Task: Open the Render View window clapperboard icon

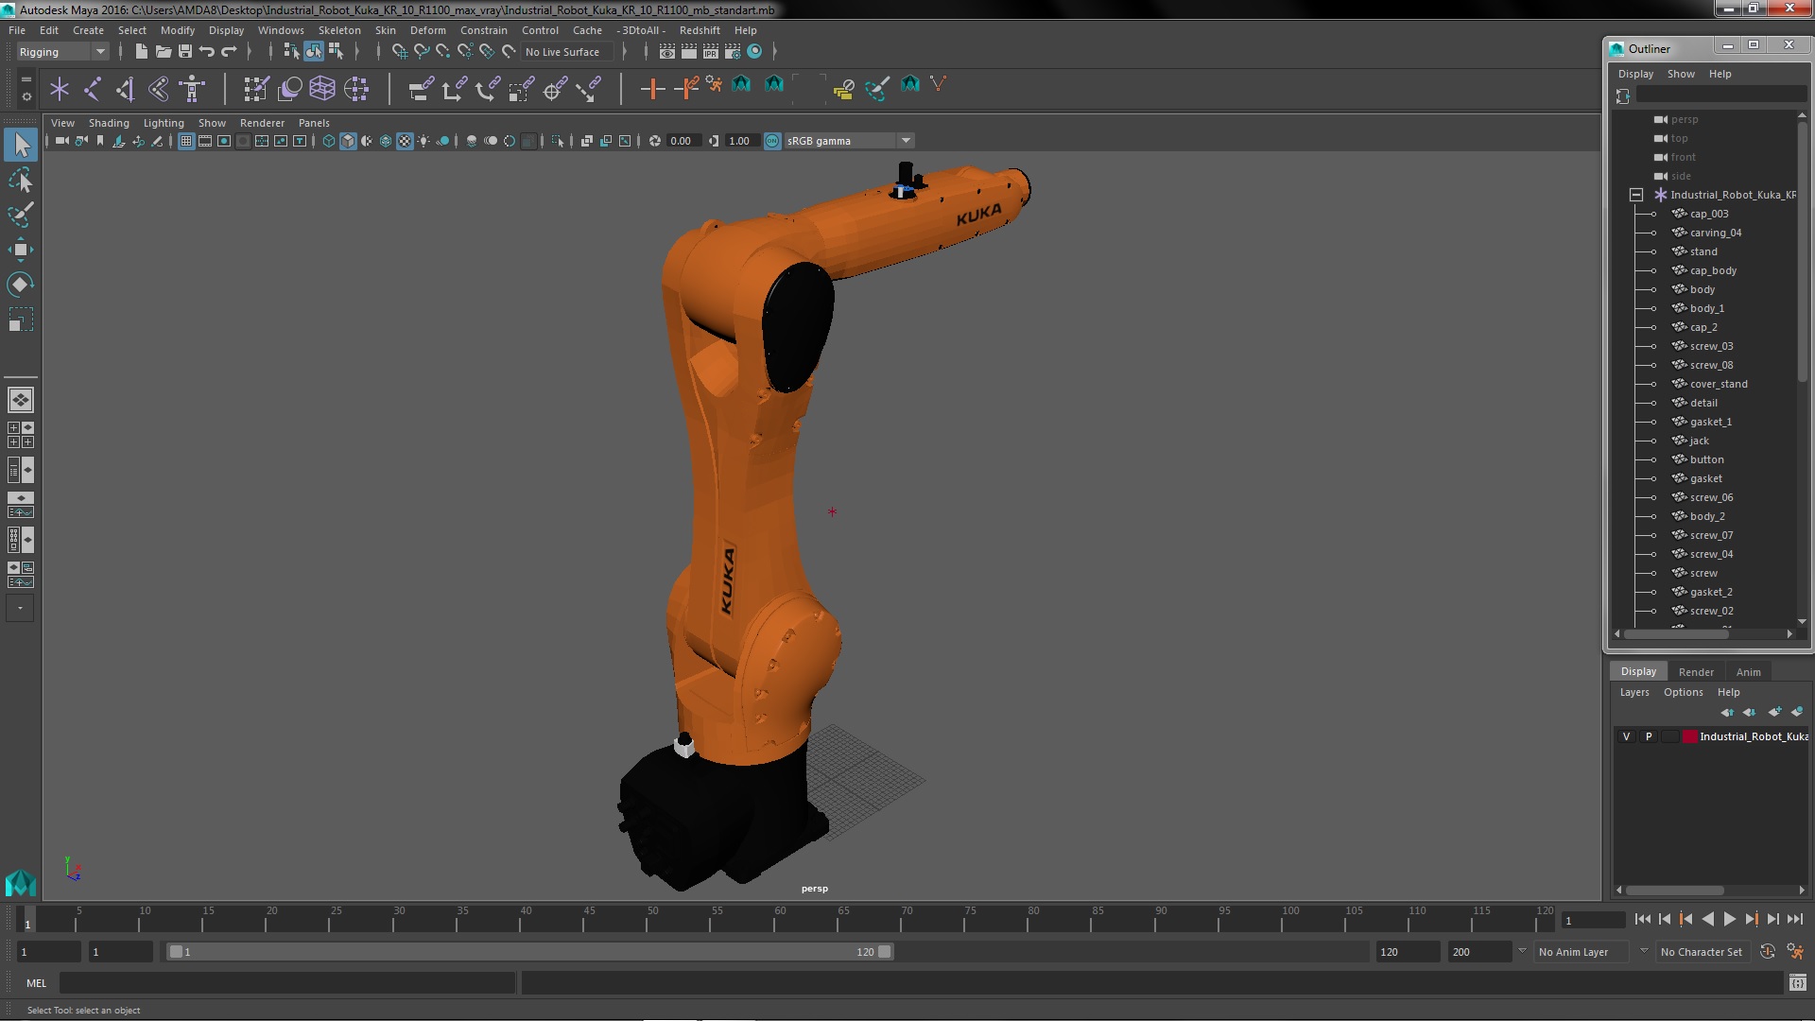Action: coord(667,51)
